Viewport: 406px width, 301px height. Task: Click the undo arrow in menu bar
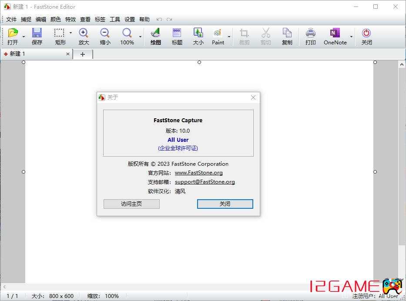159,20
